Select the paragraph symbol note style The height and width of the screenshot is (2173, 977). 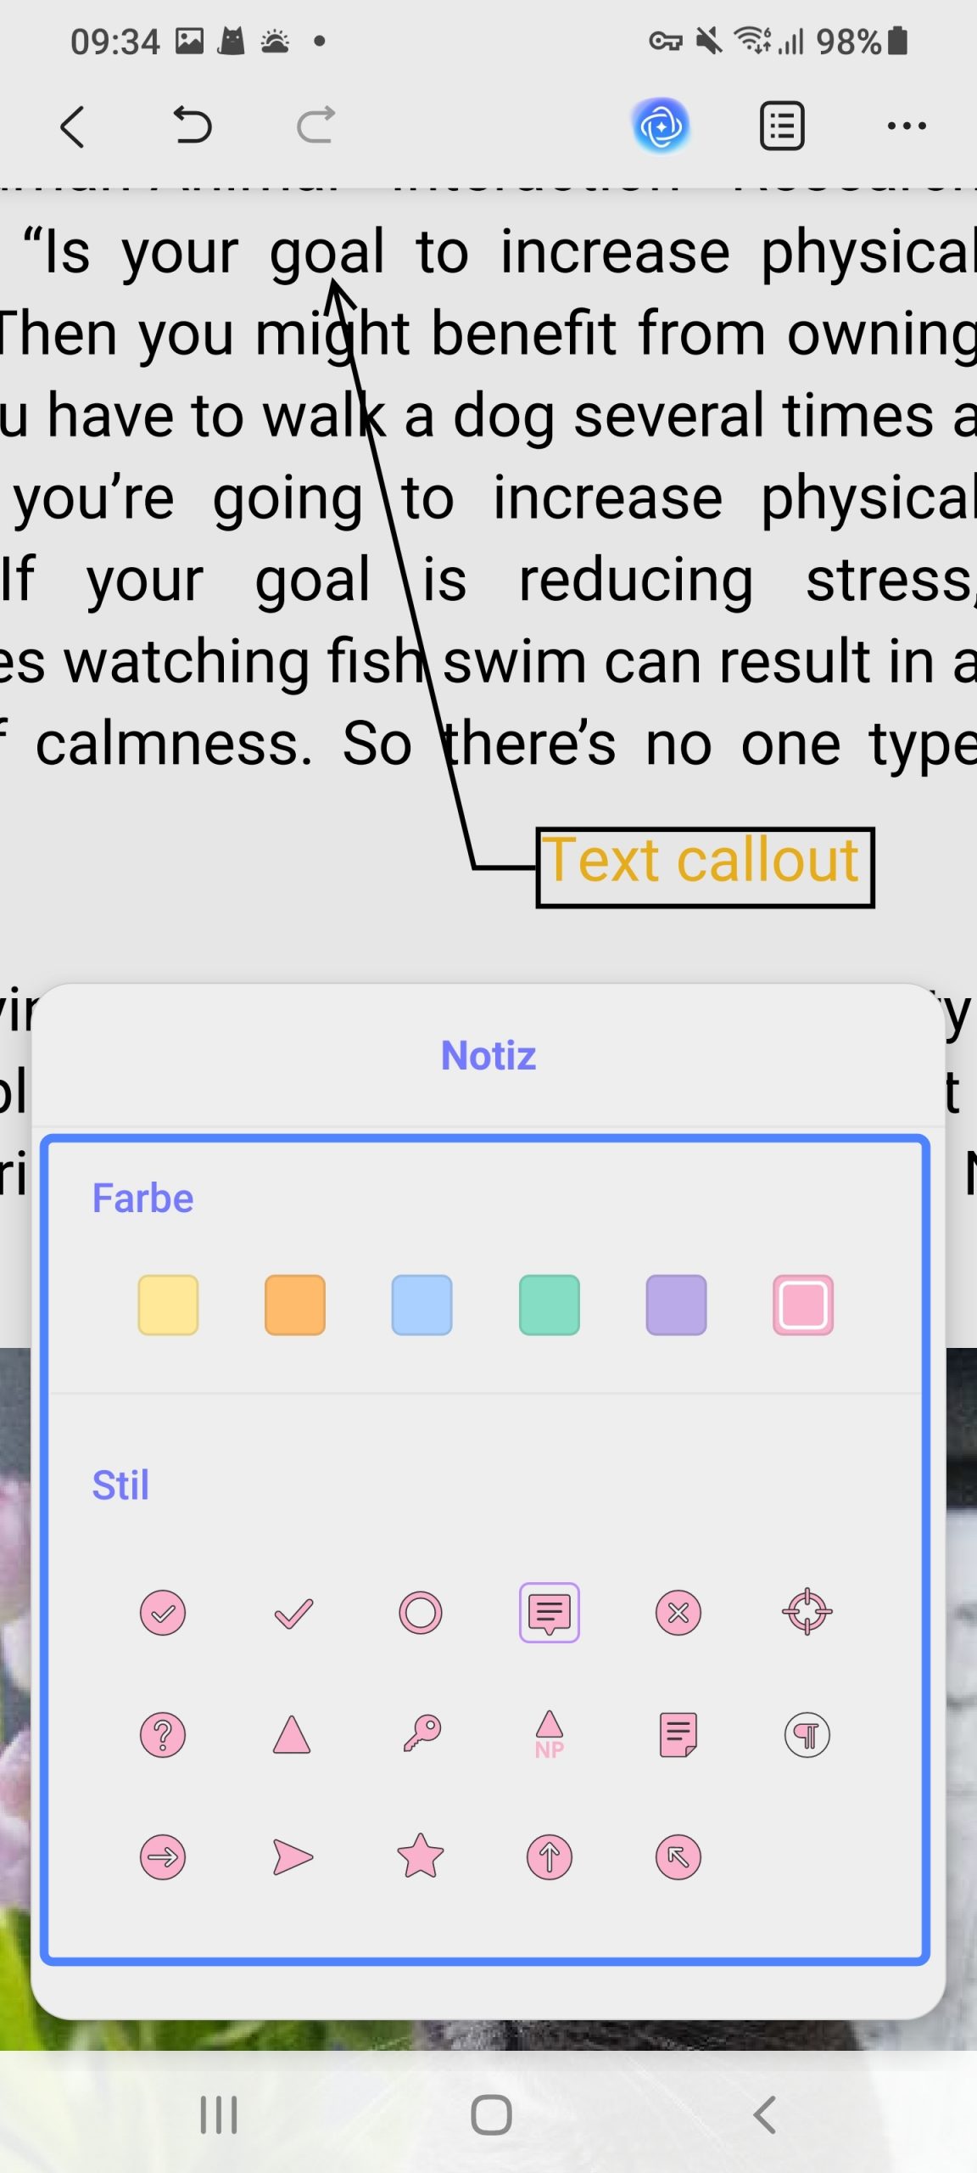pyautogui.click(x=807, y=1734)
